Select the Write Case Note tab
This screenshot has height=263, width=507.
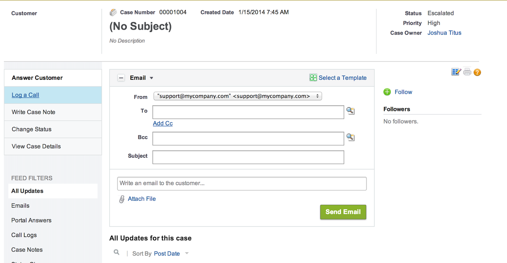34,112
